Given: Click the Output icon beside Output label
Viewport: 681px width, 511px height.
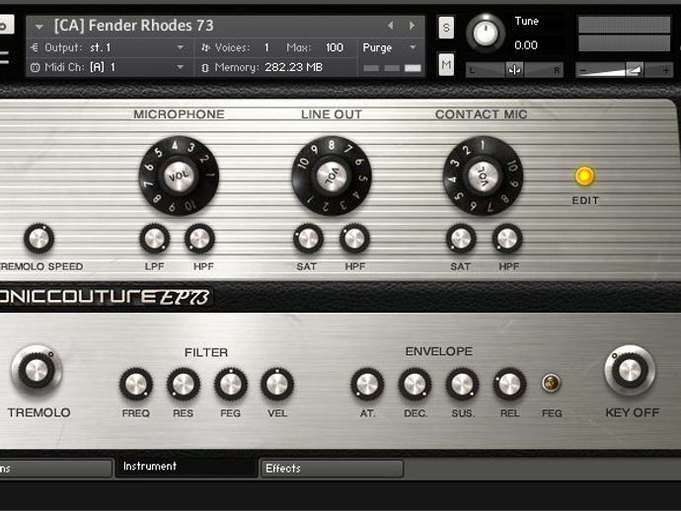Looking at the screenshot, I should pos(35,47).
